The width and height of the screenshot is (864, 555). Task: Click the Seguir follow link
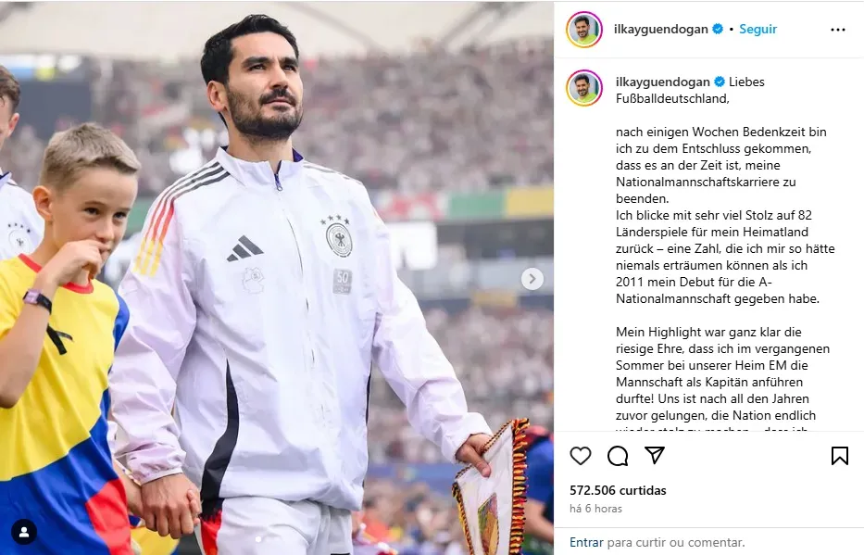point(758,30)
